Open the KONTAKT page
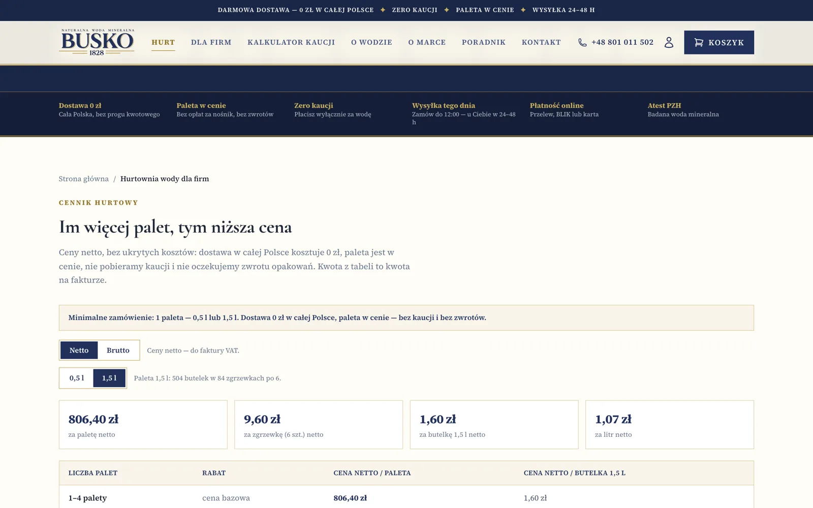 [541, 42]
